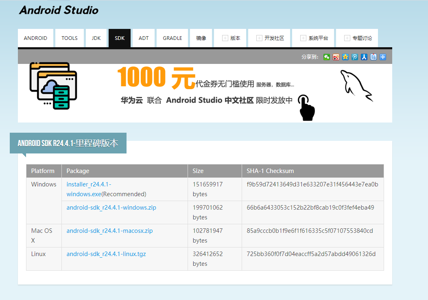Click the 1000 元 voucher banner text
The image size is (428, 300).
pyautogui.click(x=156, y=78)
